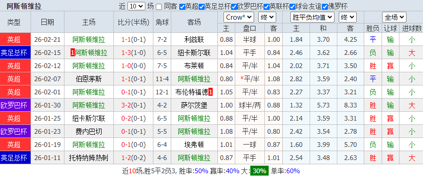This screenshot has height=176, width=423.
Task: Click the 8.33 away odds value
Action: coord(351,105)
